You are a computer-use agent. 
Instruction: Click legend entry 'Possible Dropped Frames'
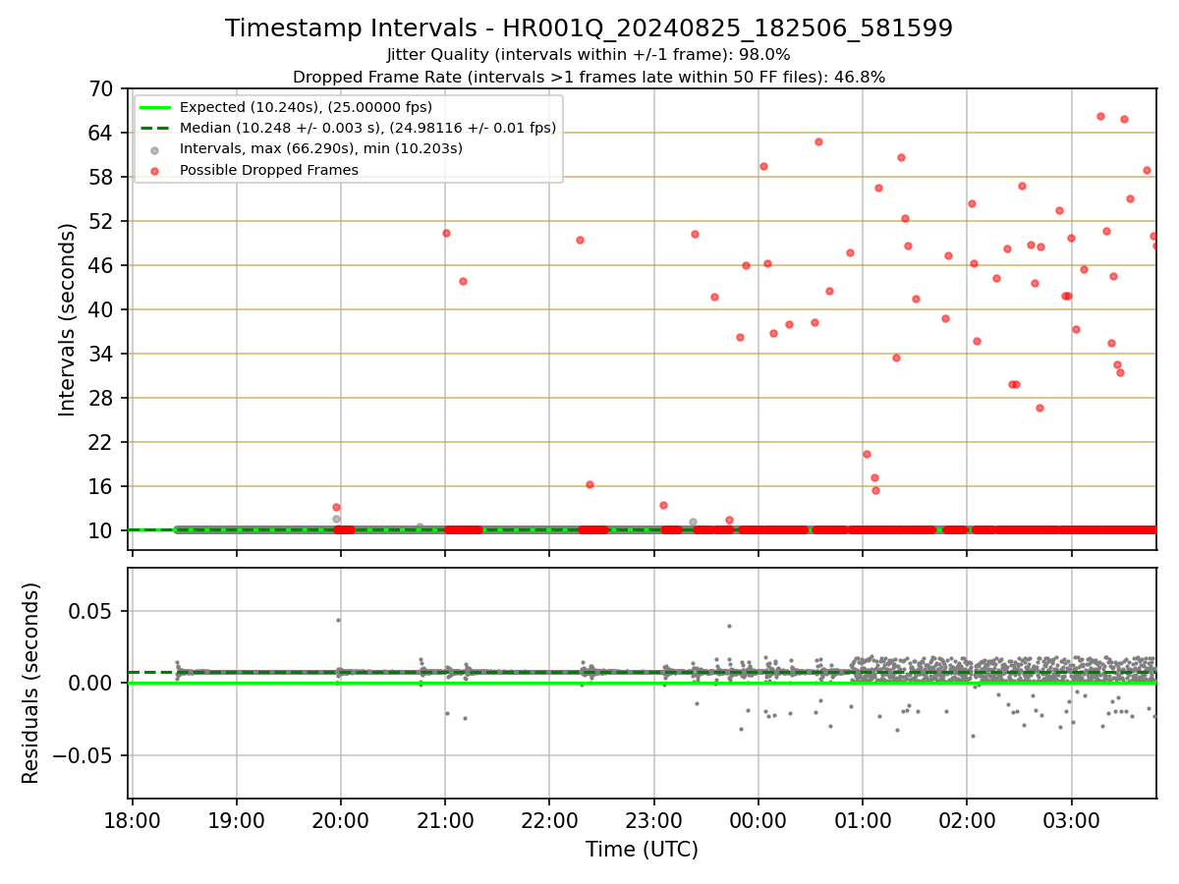268,170
